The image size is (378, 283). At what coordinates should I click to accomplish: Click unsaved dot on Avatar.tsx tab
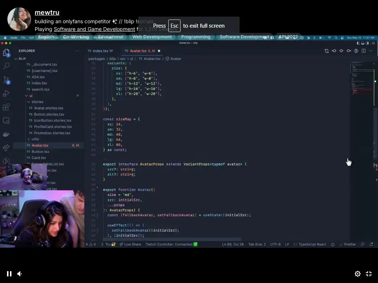pyautogui.click(x=159, y=51)
